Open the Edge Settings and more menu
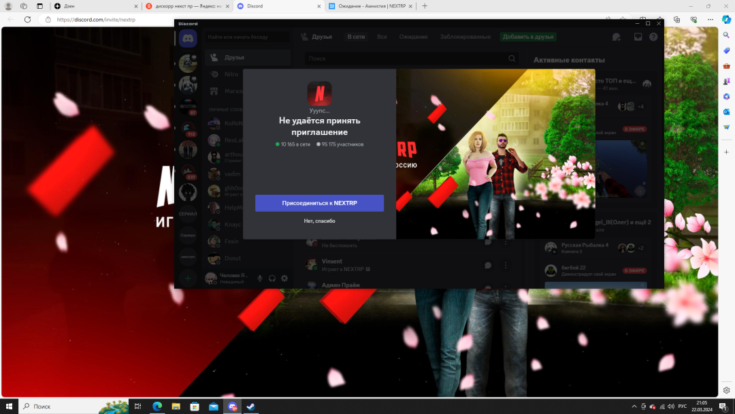 (710, 20)
